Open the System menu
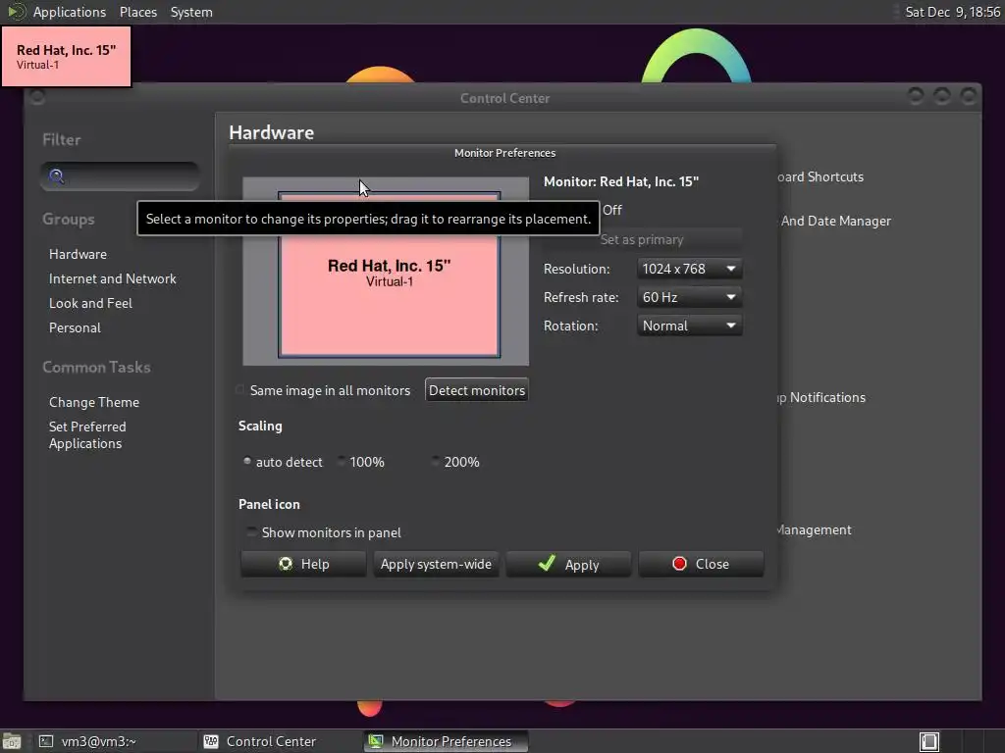Viewport: 1005px width, 753px height. (x=191, y=12)
